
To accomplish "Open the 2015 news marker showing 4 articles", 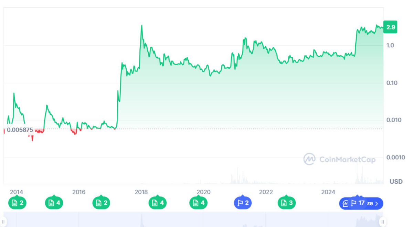I will (54, 203).
